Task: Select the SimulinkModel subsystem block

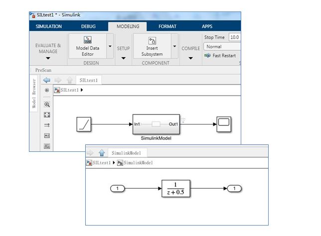Action: [x=156, y=124]
